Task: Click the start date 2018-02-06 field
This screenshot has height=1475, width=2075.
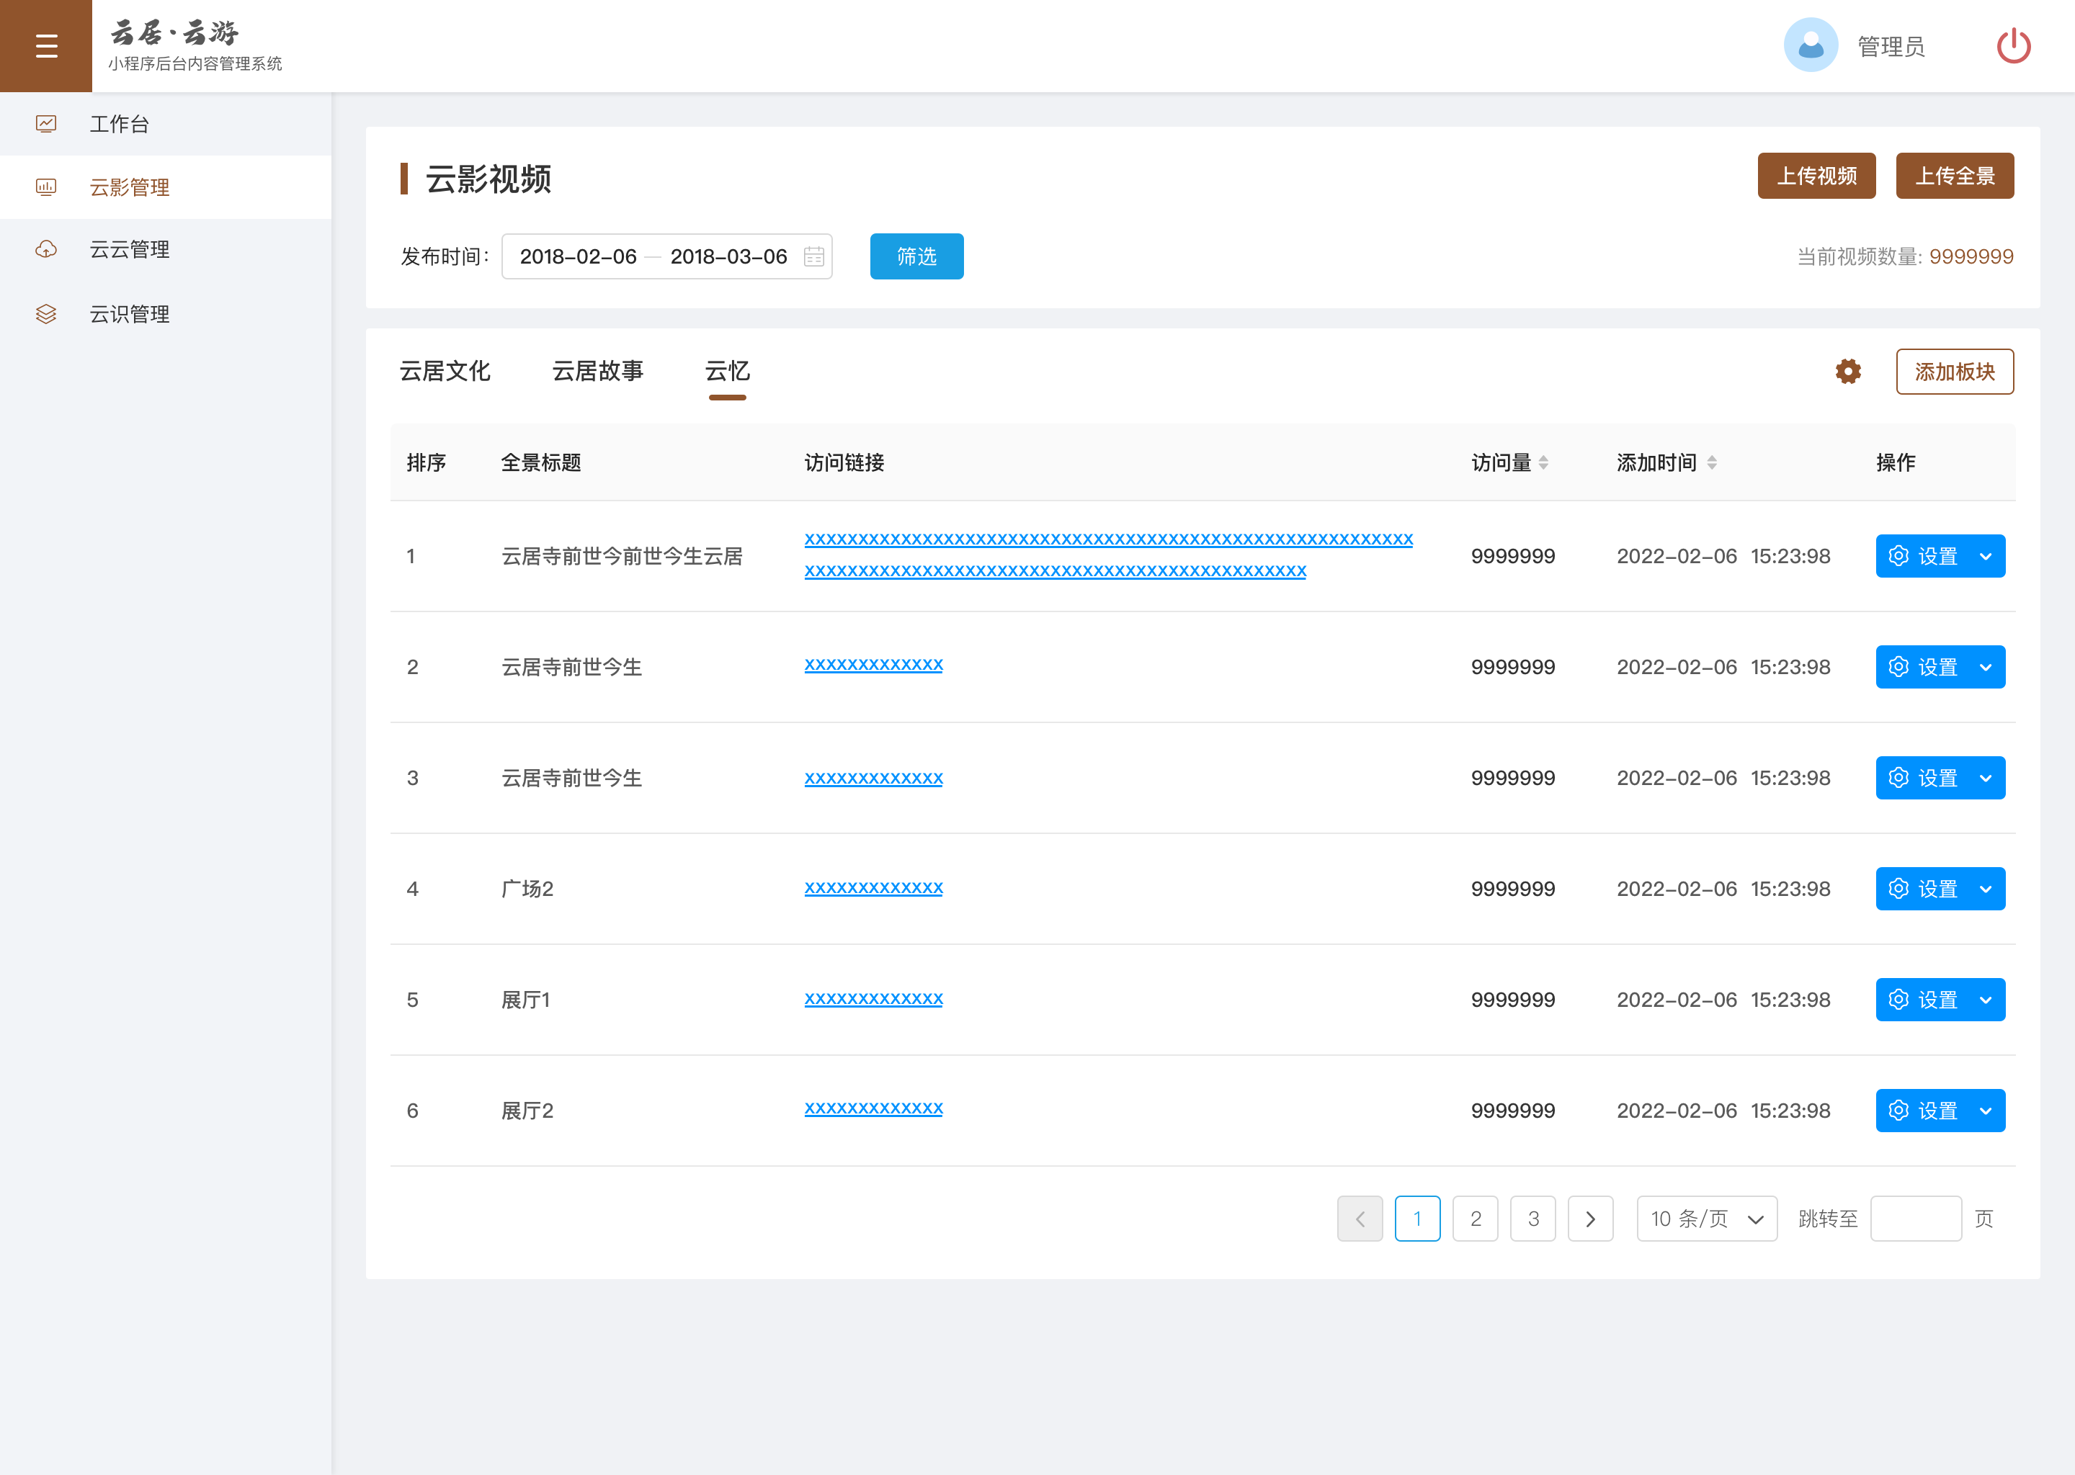Action: coord(578,257)
